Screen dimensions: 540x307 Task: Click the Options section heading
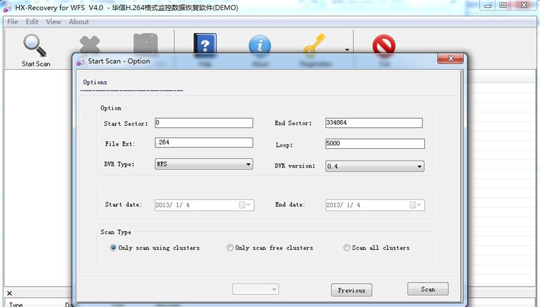[95, 82]
